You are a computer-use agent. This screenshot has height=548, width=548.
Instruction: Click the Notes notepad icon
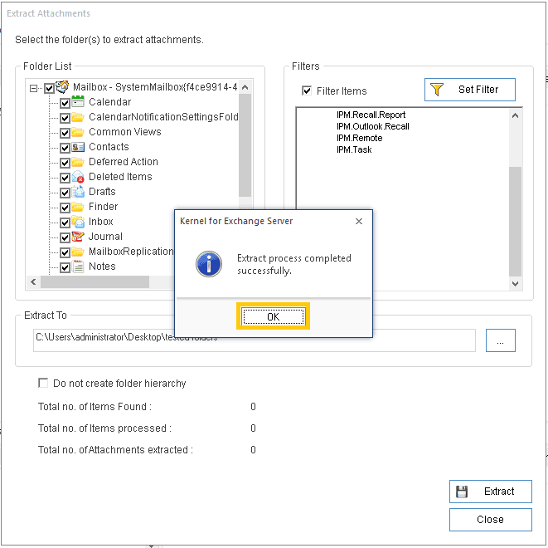(78, 267)
